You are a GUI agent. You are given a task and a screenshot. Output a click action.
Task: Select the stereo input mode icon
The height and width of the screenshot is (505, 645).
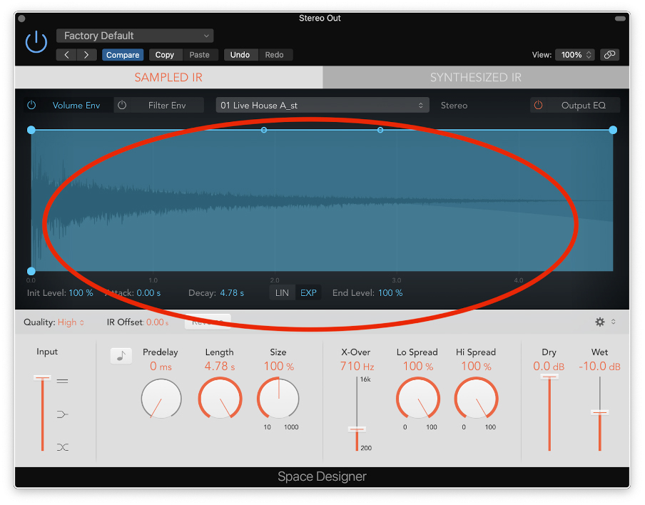click(x=63, y=381)
